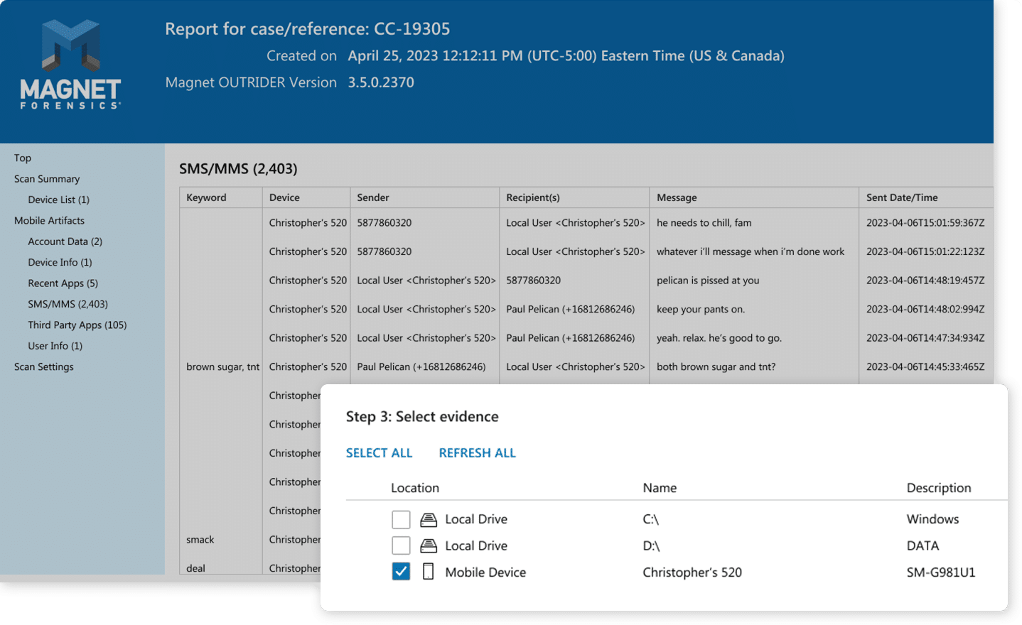
Task: Click keyword cell 'brown sugar, tnt'
Action: [x=223, y=367]
